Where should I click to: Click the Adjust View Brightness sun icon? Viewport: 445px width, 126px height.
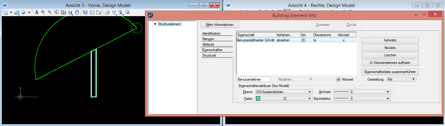pos(23,12)
